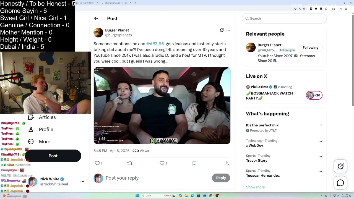Click the Nick White account avatar
The width and height of the screenshot is (354, 199).
point(33,182)
